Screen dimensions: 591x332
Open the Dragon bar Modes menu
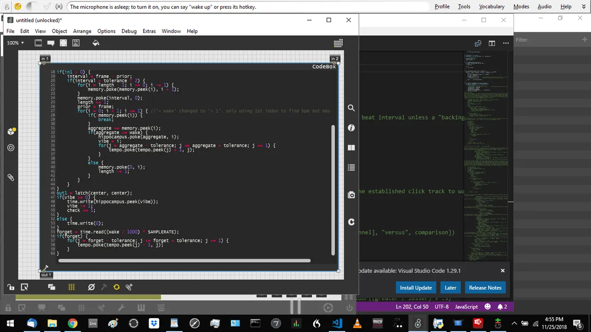(521, 6)
